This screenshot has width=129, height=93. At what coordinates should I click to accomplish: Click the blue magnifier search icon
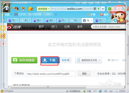point(123,9)
